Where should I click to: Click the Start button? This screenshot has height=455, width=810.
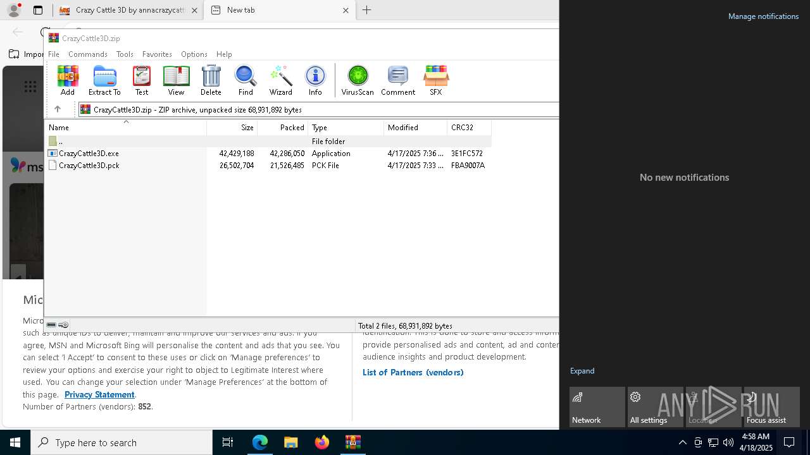(x=15, y=442)
